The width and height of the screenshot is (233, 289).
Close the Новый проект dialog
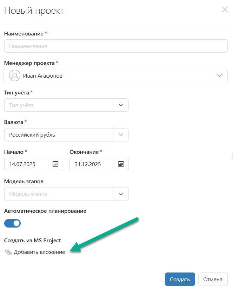[225, 10]
